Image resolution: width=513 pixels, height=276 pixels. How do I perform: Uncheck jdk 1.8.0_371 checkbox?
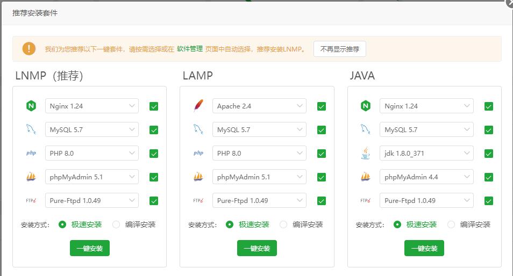[x=489, y=154]
